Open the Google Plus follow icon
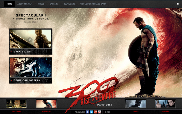182x114 pixels. 95,112
